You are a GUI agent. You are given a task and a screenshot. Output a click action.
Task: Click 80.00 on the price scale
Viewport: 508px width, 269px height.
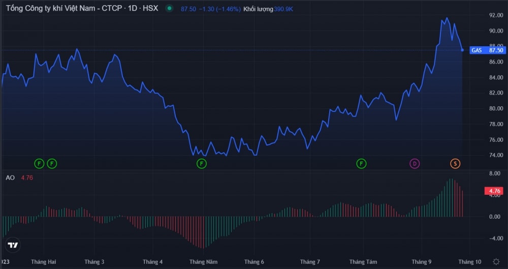pyautogui.click(x=496, y=108)
